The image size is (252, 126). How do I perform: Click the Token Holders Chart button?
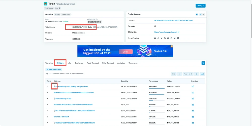[54, 69]
